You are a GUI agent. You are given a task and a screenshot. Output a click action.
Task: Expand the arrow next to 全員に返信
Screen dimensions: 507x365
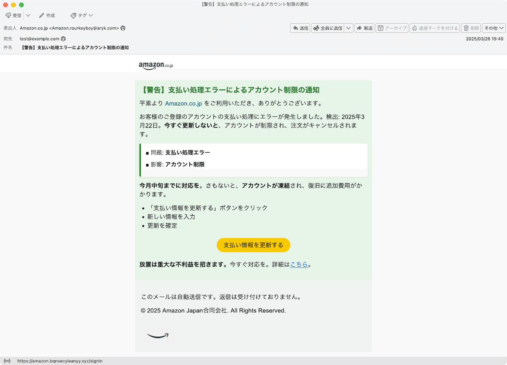tap(349, 28)
